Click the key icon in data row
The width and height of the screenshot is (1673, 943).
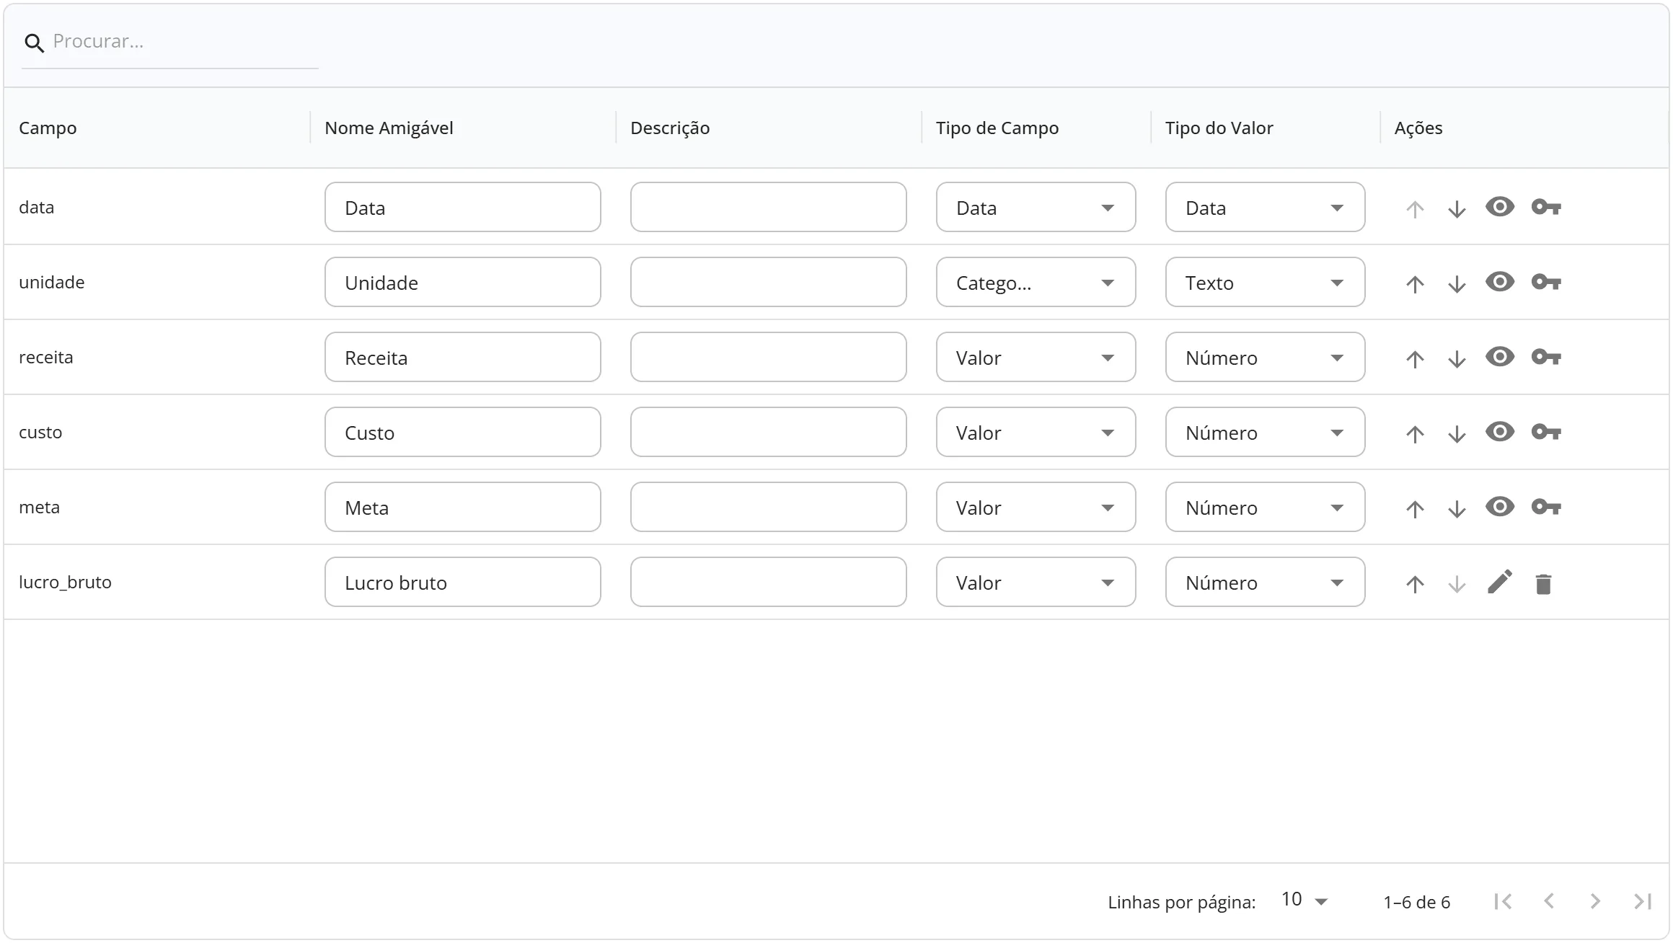[x=1546, y=208]
